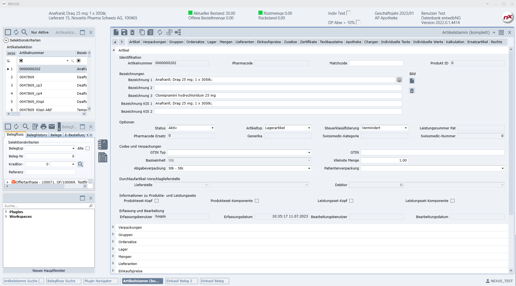Check Produkteset-Komponente

(257, 201)
